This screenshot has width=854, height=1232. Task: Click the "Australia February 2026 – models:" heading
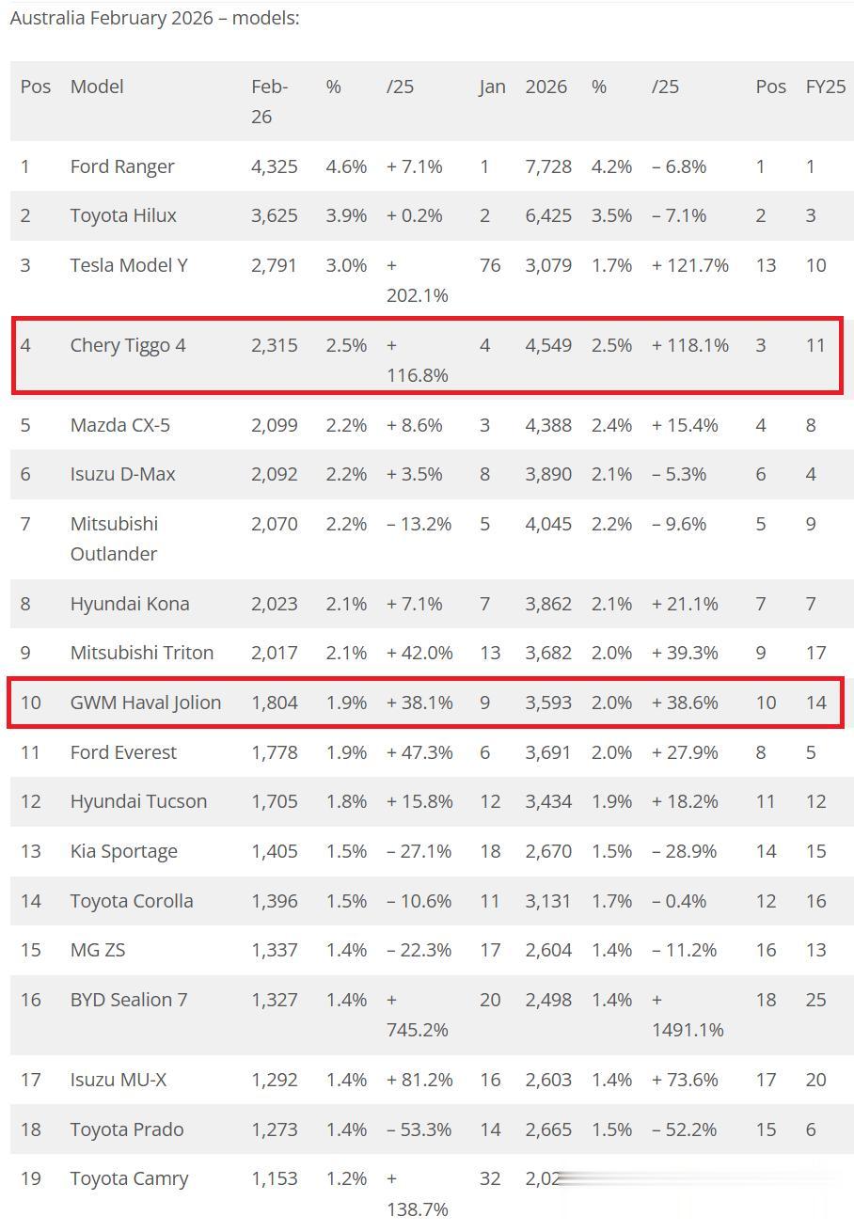tap(154, 18)
